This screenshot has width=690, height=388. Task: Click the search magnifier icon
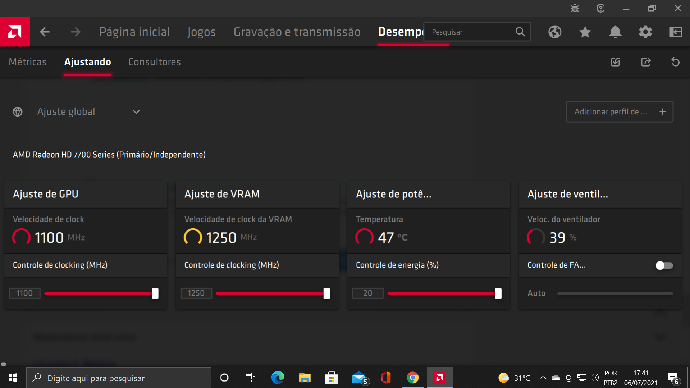click(520, 32)
